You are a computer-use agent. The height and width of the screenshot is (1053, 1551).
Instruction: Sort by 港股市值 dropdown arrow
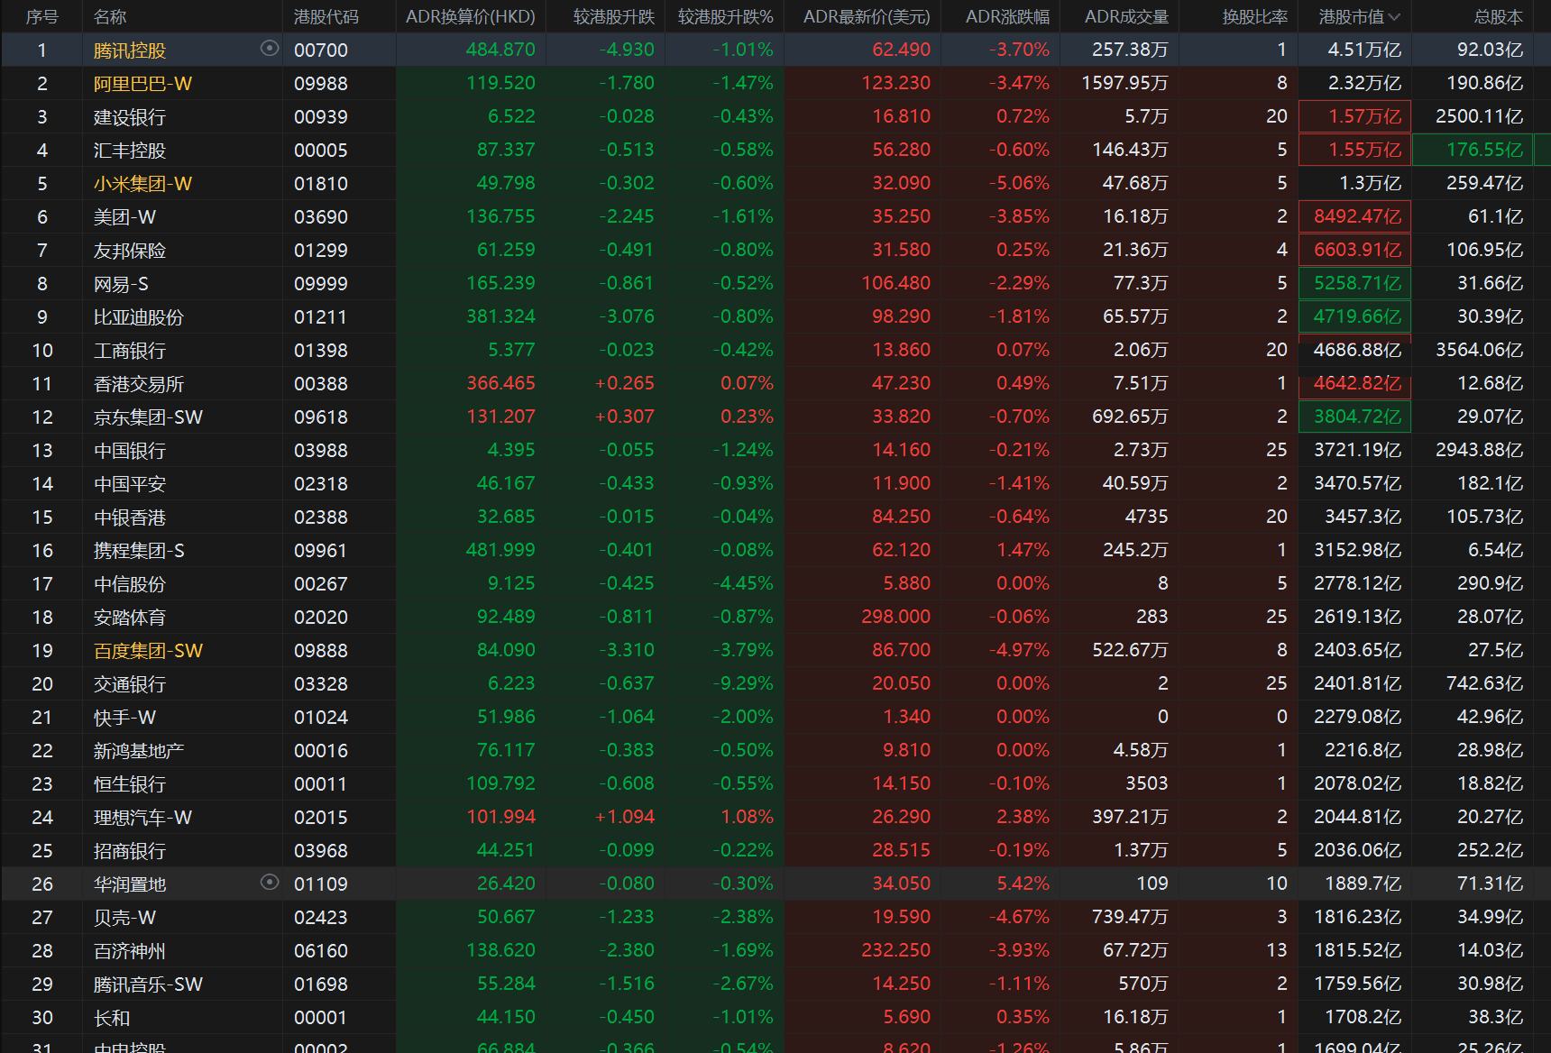coord(1394,16)
